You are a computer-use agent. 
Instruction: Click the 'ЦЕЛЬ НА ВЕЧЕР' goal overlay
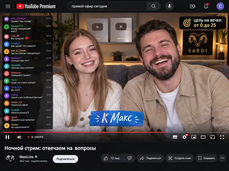point(203,23)
